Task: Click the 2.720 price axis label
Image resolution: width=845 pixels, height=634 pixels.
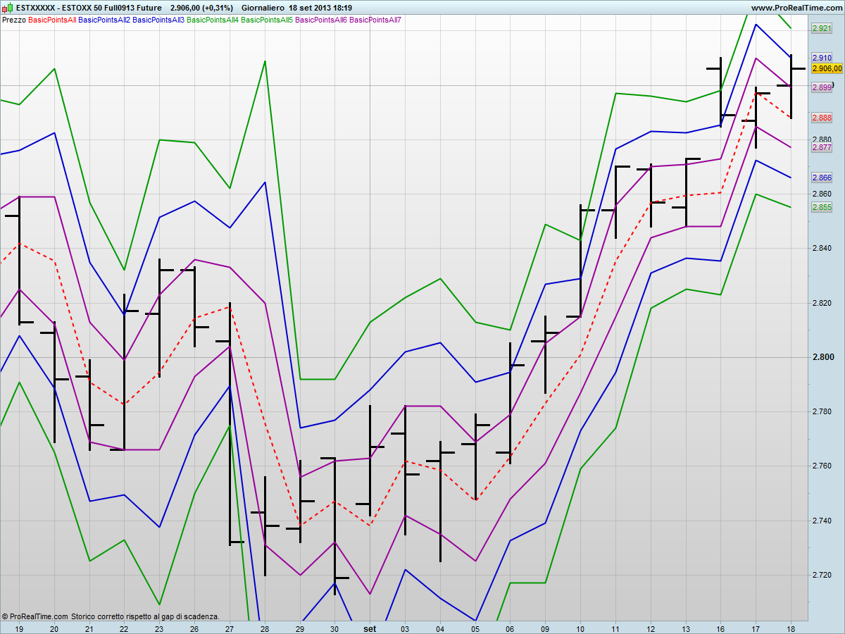Action: click(x=822, y=575)
